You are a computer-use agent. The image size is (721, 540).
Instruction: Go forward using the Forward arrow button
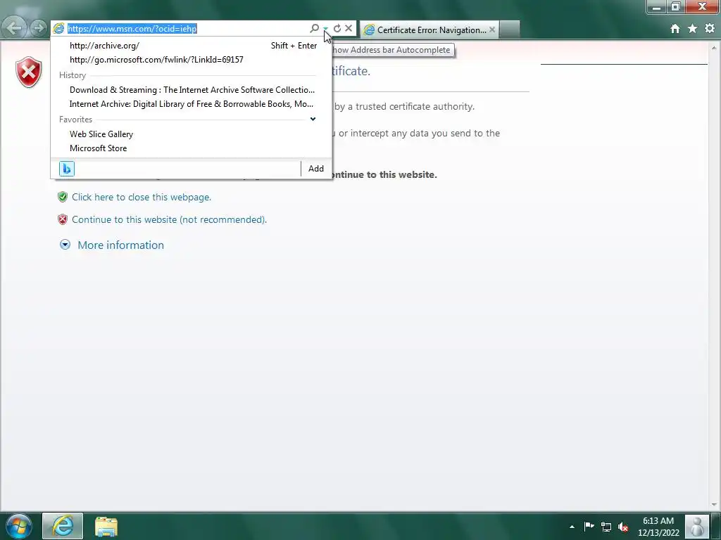tap(39, 28)
